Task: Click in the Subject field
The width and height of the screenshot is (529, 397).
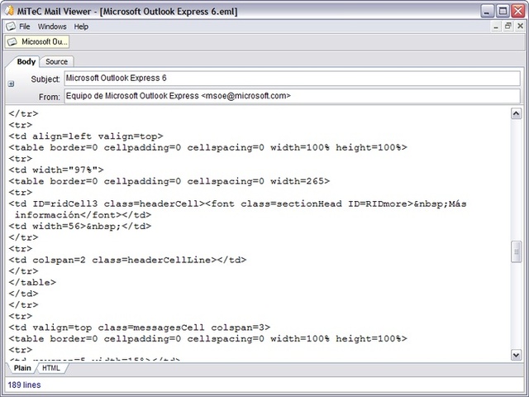Action: click(292, 79)
